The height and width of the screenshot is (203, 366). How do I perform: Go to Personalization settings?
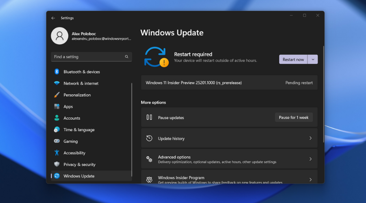(91, 95)
